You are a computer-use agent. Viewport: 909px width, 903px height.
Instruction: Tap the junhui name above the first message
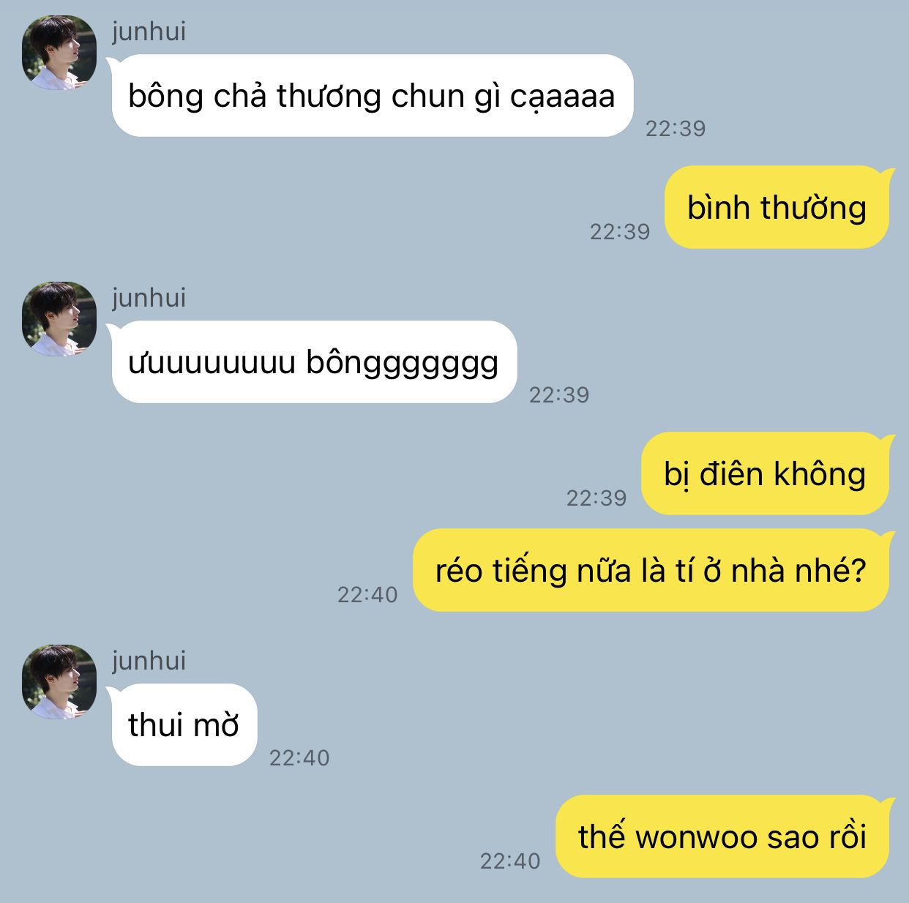(x=149, y=31)
